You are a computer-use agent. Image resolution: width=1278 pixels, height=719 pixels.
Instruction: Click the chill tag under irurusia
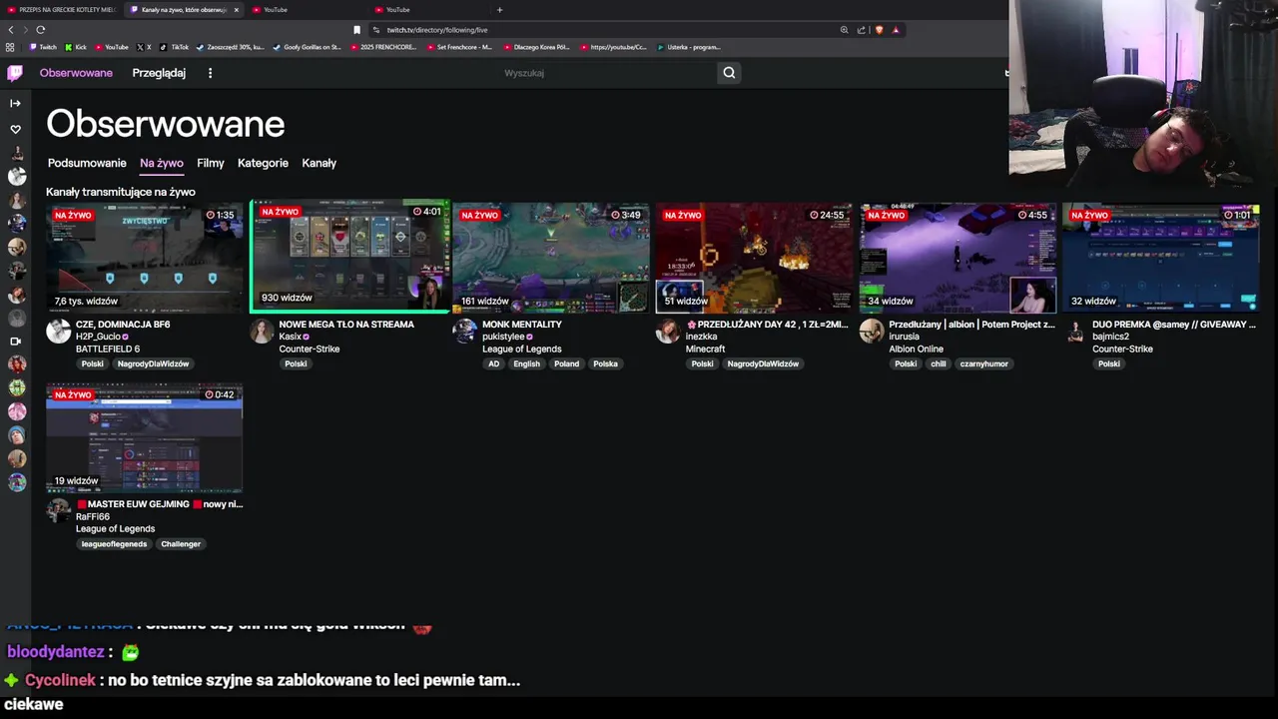click(939, 364)
